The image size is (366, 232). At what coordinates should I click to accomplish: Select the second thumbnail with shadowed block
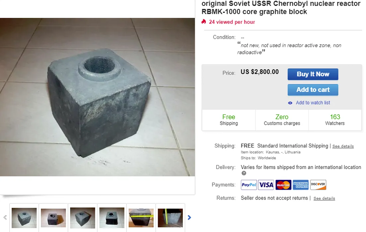click(x=53, y=218)
